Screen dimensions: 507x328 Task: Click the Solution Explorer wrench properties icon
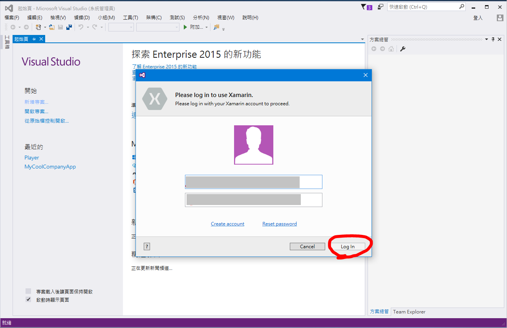click(x=403, y=49)
